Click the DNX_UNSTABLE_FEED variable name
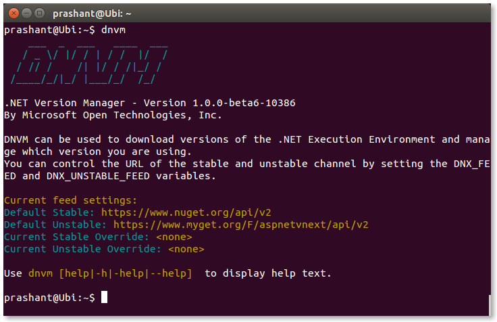The height and width of the screenshot is (322, 497). [98, 176]
